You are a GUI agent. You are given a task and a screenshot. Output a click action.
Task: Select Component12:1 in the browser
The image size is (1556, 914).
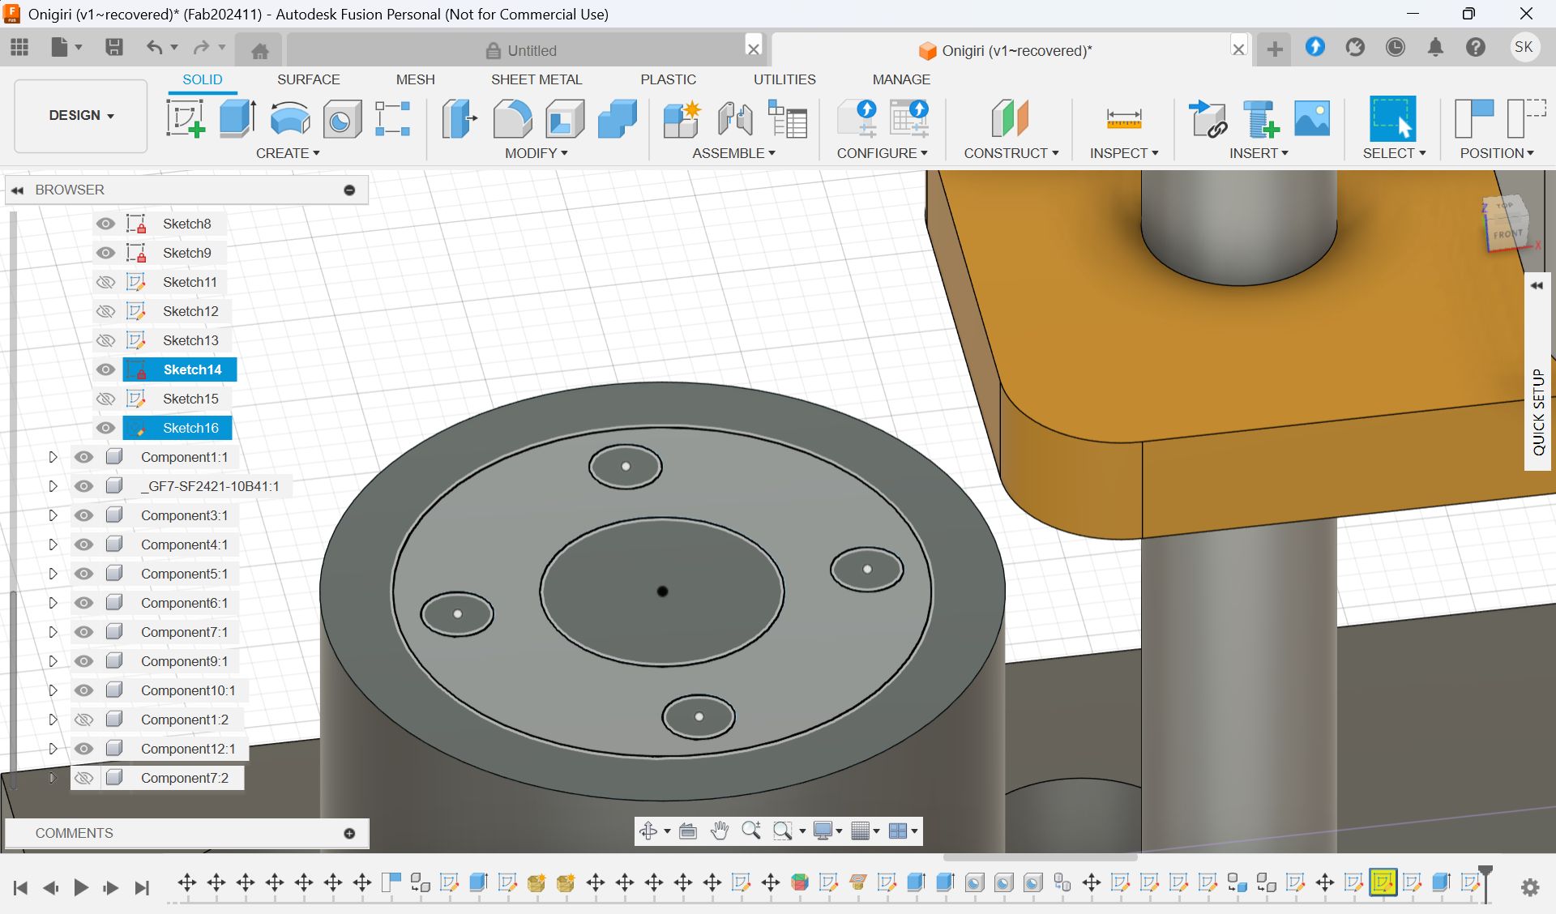pos(188,749)
